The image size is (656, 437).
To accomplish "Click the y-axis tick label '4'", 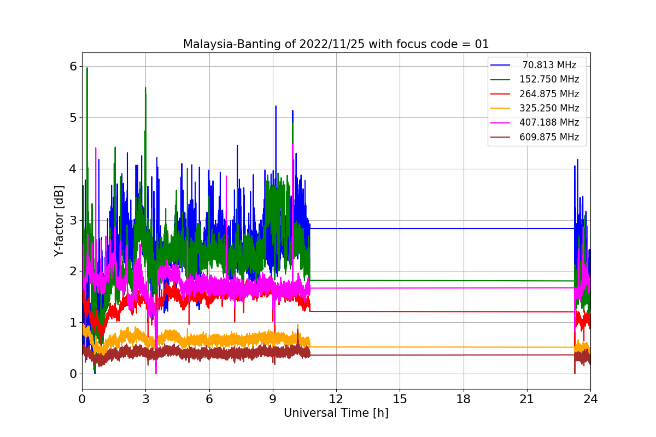I will pyautogui.click(x=73, y=169).
